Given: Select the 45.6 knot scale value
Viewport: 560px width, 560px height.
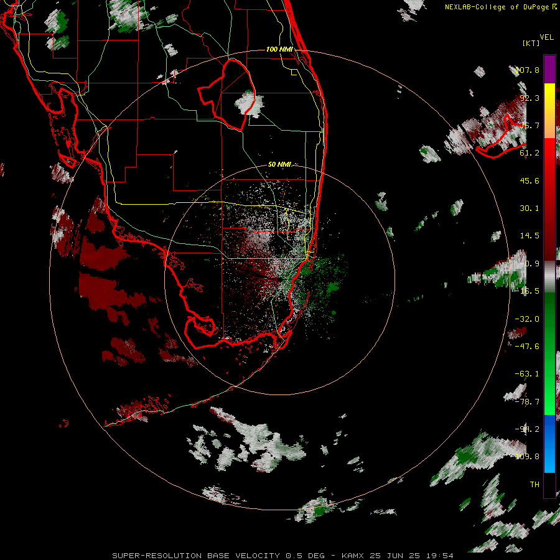Looking at the screenshot, I should click(x=530, y=180).
